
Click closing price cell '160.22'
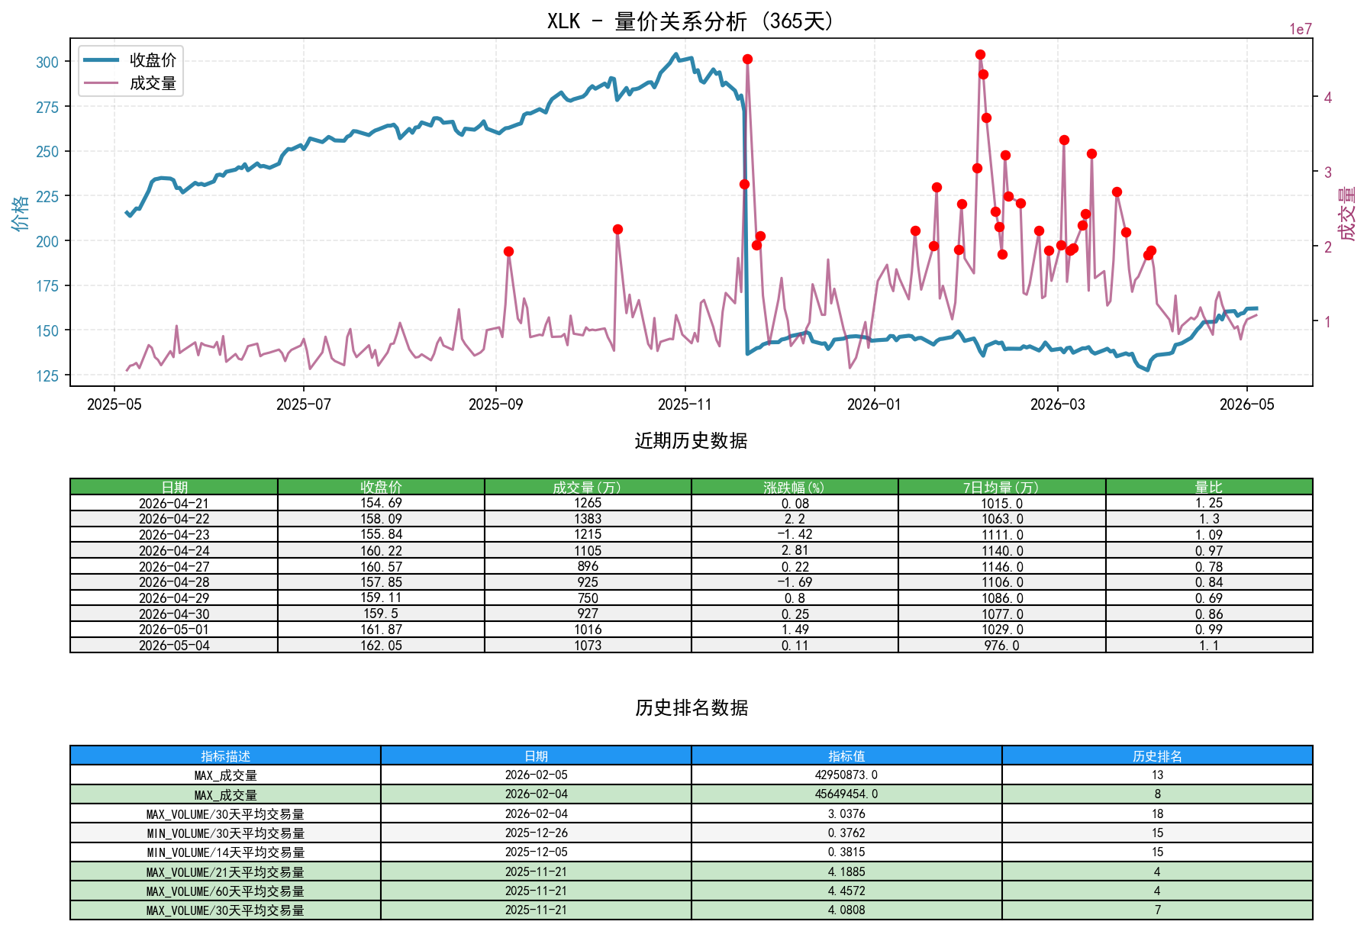(x=381, y=550)
